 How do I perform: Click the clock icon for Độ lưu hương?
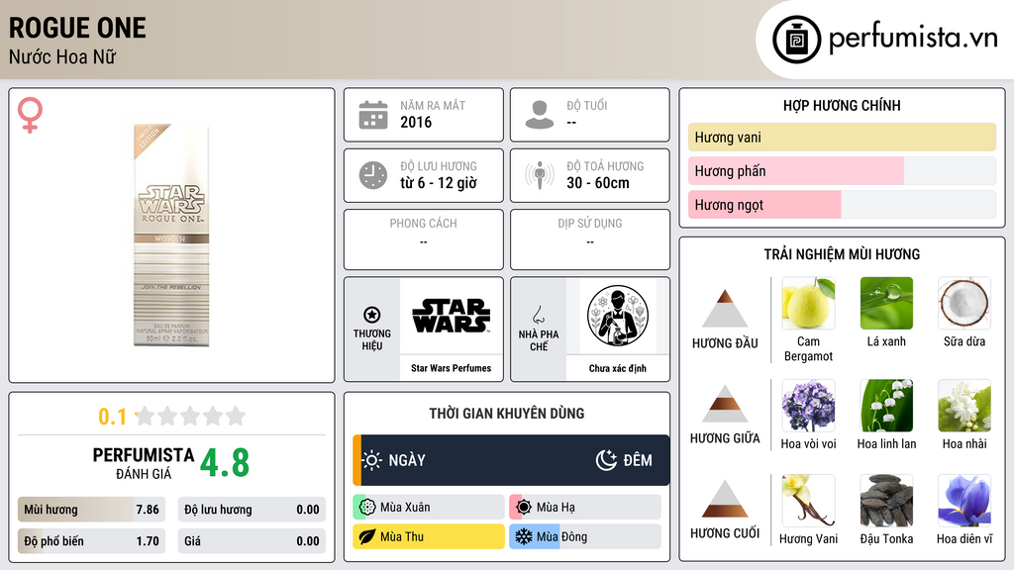coord(373,175)
